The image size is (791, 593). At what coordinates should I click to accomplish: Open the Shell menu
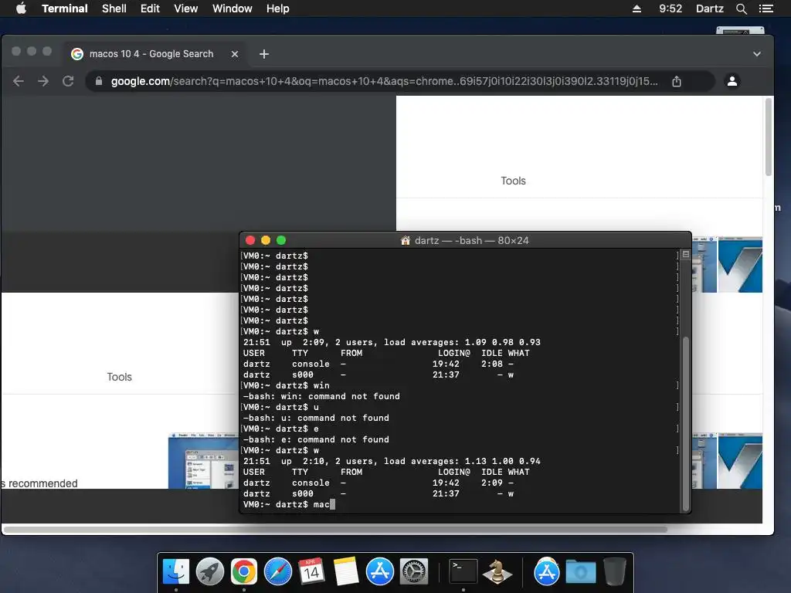[114, 8]
